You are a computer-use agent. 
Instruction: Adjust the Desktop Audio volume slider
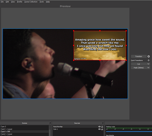(129, 132)
